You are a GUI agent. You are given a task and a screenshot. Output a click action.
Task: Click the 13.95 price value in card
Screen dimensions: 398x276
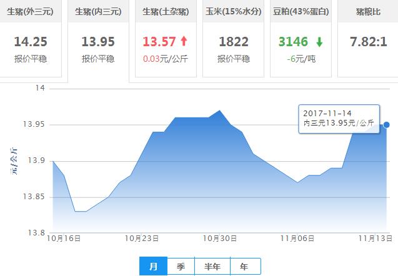tap(98, 42)
